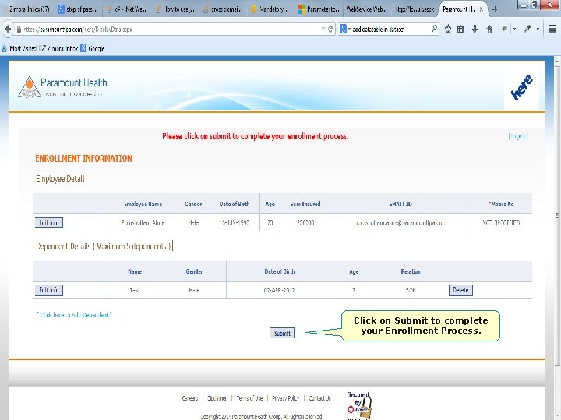Click the Secured by padlock badge
The height and width of the screenshot is (420, 561).
pos(359,405)
